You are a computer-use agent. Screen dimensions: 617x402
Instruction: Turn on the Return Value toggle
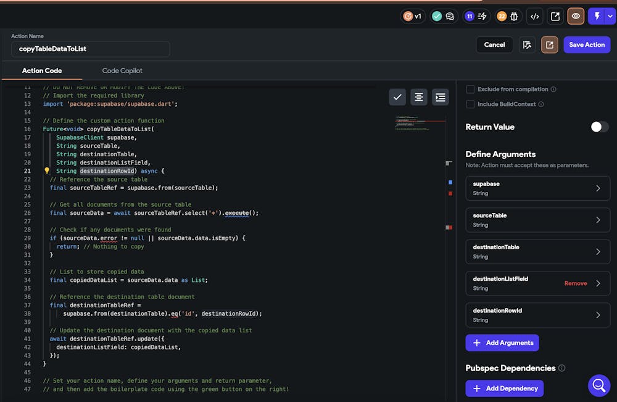click(599, 127)
